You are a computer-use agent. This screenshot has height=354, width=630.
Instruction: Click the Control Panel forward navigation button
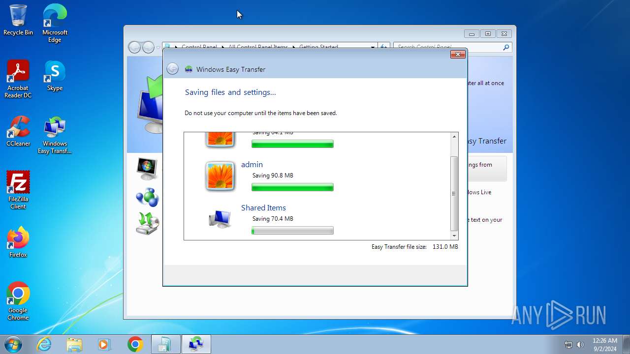148,47
